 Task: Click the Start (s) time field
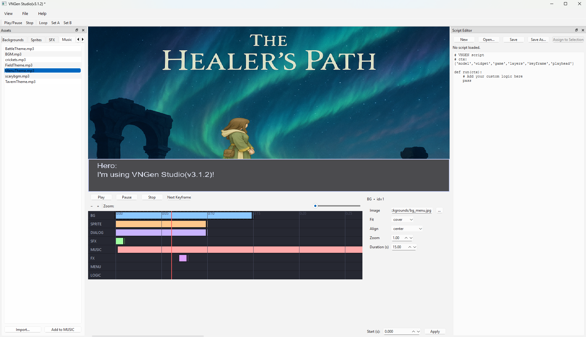[397, 332]
